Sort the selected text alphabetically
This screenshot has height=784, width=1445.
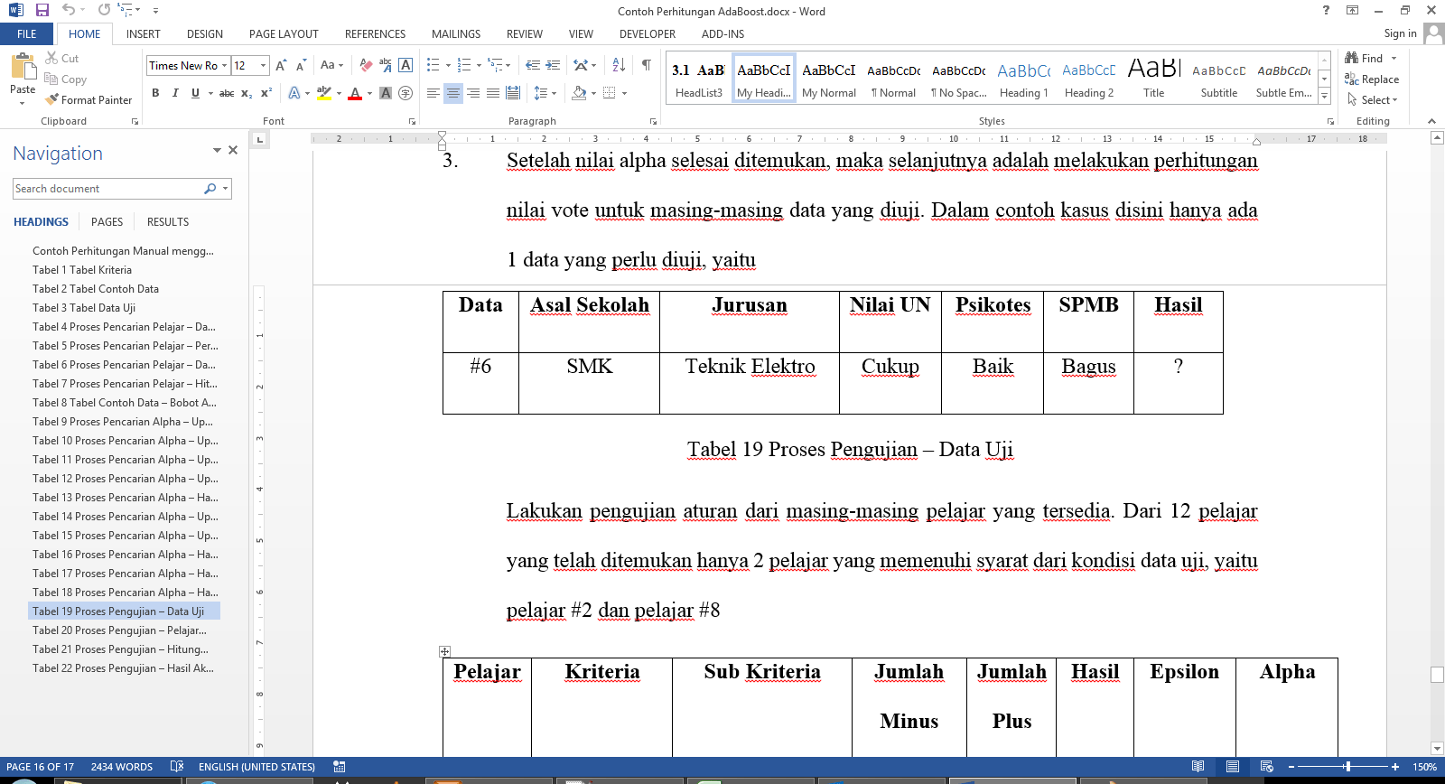pos(619,65)
